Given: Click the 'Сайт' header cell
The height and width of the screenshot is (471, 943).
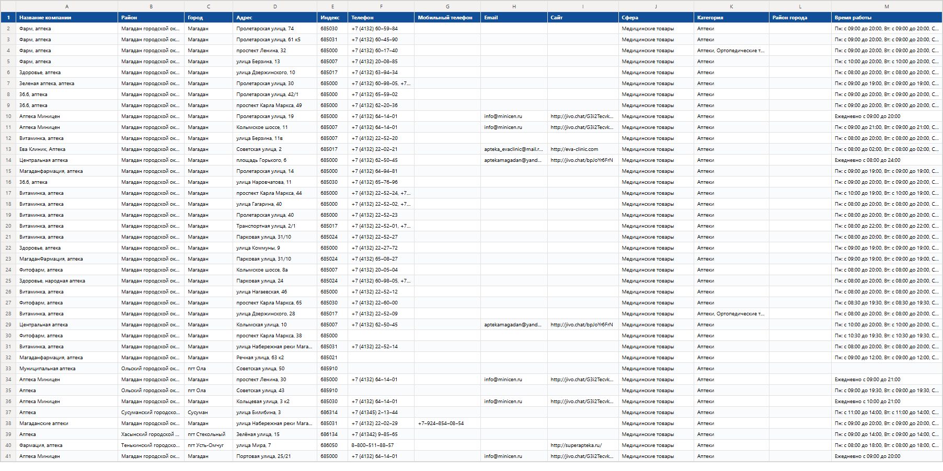Looking at the screenshot, I should point(583,18).
